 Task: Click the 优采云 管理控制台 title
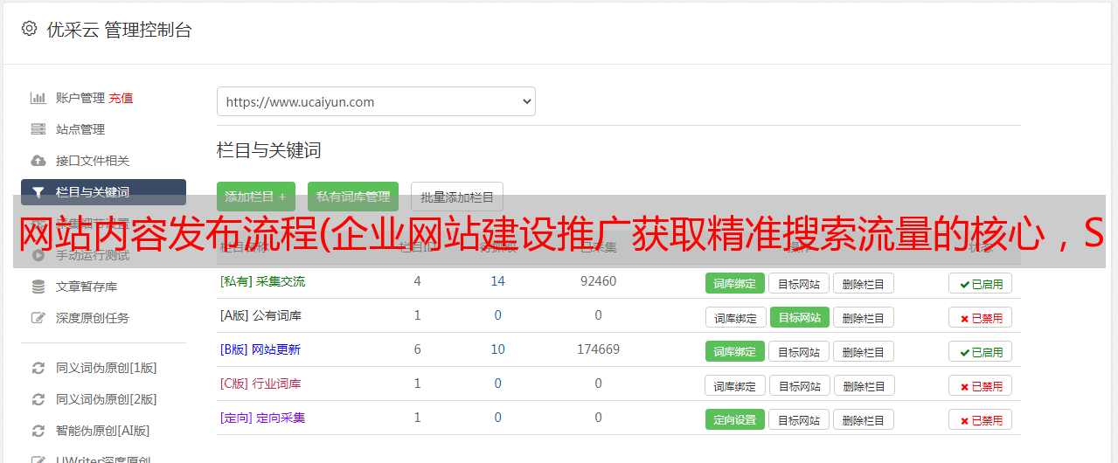[119, 30]
